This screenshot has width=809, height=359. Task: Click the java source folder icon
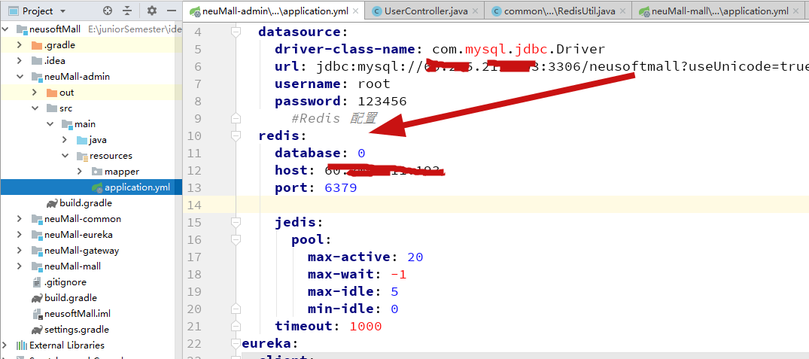click(81, 140)
